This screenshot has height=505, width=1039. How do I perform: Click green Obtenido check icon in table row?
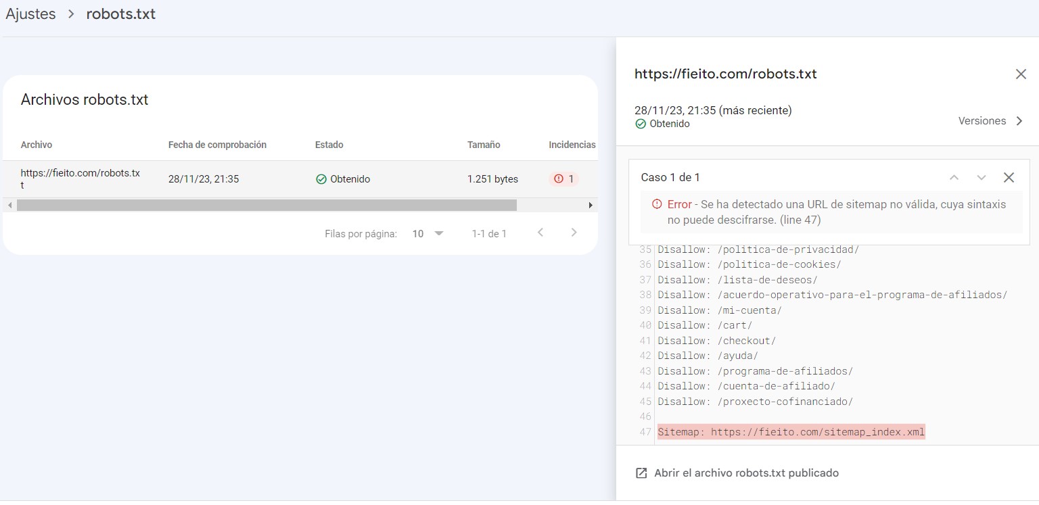(321, 179)
